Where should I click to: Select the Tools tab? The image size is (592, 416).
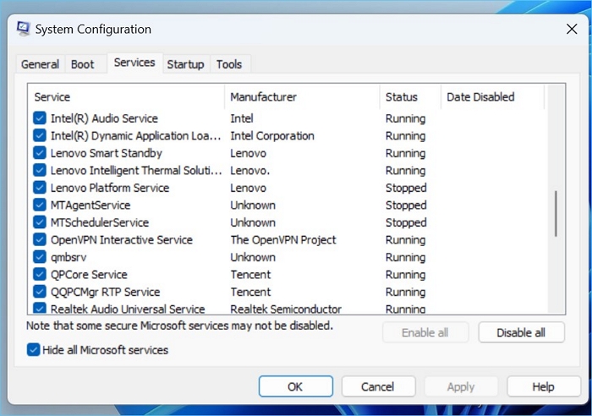pos(229,64)
